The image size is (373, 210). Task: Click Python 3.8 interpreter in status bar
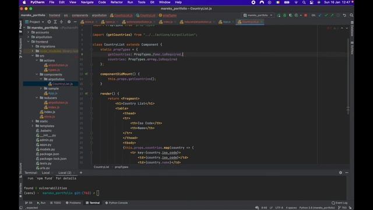[317, 208]
